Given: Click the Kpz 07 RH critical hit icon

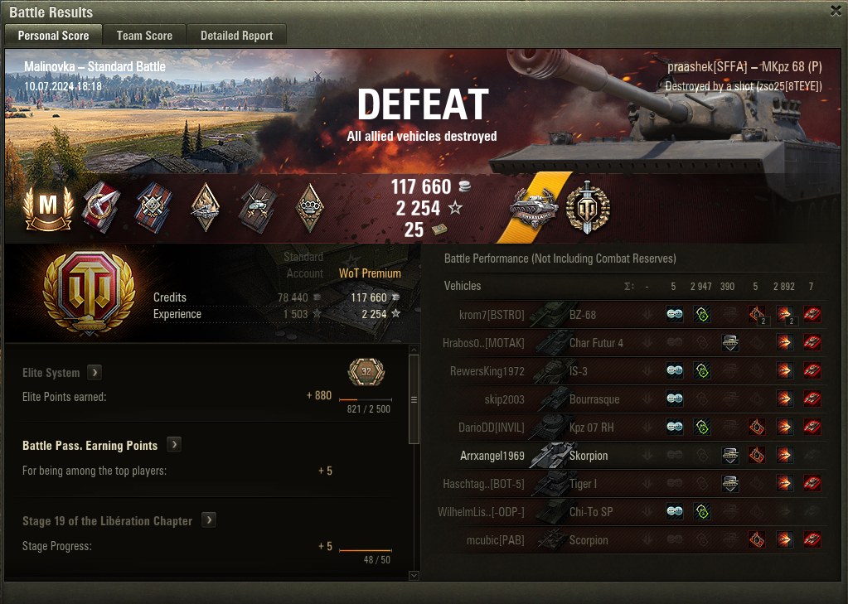Looking at the screenshot, I should (x=756, y=427).
